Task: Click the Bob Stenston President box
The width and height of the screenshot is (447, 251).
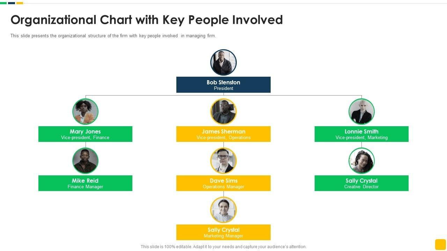Action: (223, 85)
